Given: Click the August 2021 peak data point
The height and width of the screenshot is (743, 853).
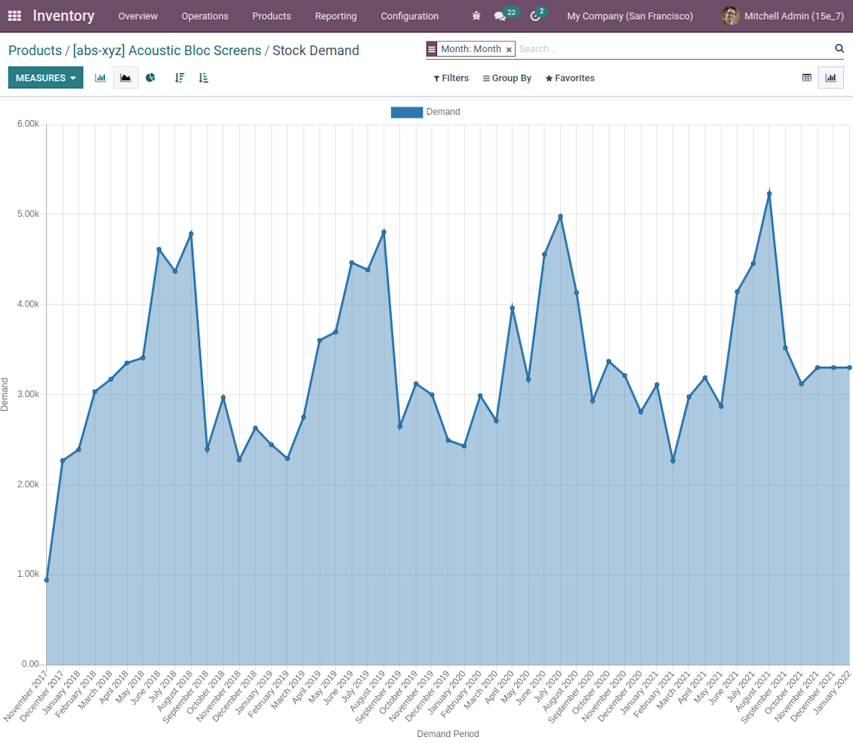Looking at the screenshot, I should coord(769,194).
